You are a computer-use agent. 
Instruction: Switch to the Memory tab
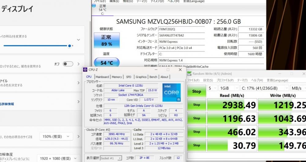[117, 77]
